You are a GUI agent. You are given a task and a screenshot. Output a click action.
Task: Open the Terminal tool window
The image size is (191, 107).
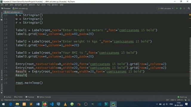[30, 97]
